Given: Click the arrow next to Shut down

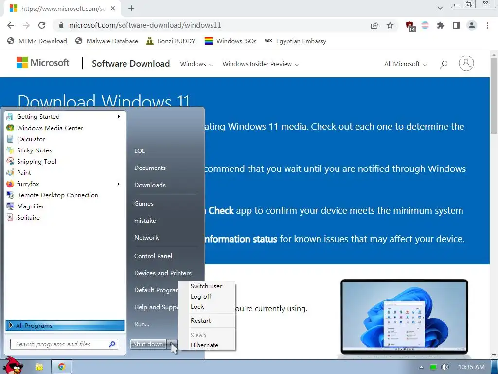Looking at the screenshot, I should [172, 344].
